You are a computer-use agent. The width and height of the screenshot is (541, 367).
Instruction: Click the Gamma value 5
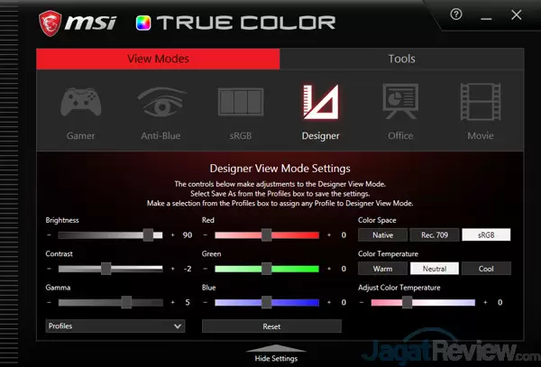point(188,302)
